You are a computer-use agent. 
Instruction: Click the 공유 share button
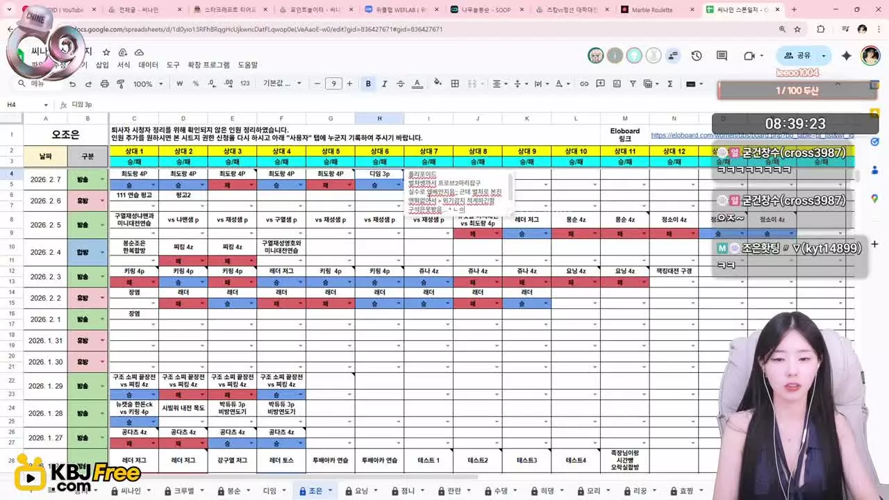(x=797, y=56)
